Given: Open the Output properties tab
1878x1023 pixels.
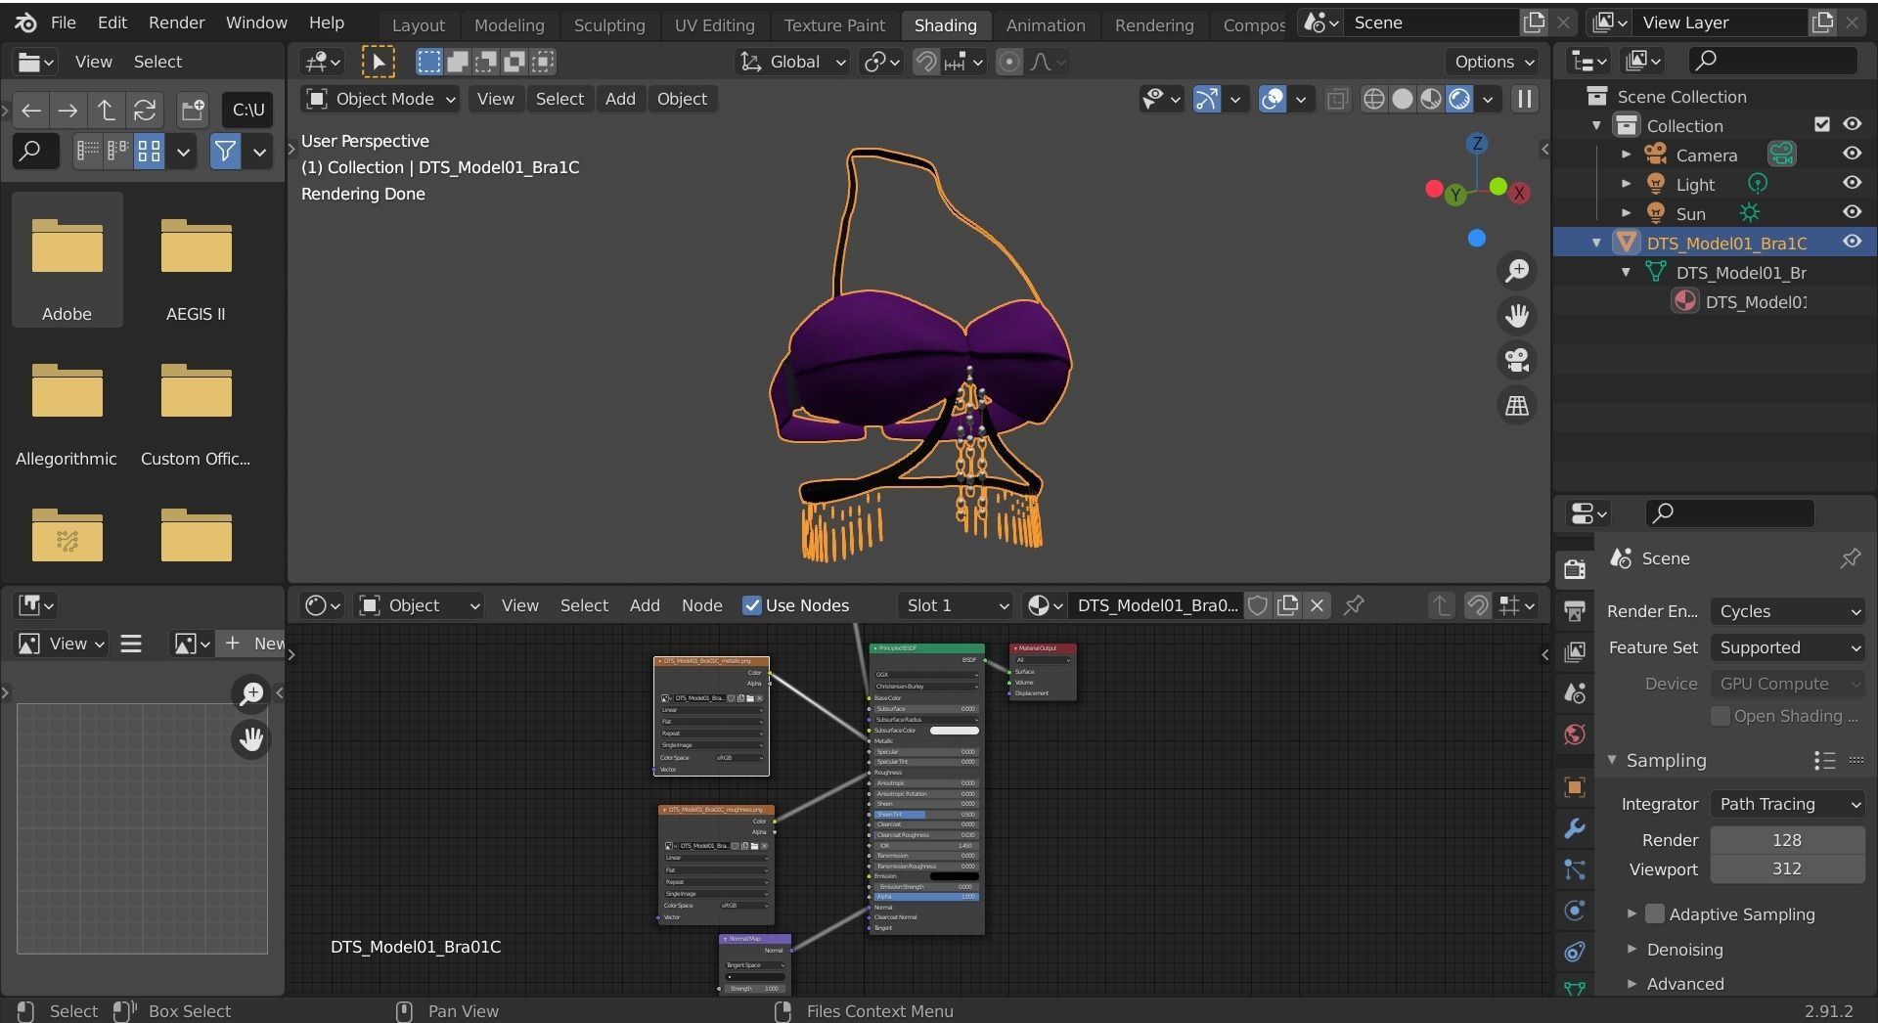Looking at the screenshot, I should [1574, 611].
